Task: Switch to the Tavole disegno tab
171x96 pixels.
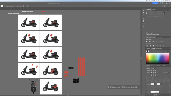Action: click(149, 95)
